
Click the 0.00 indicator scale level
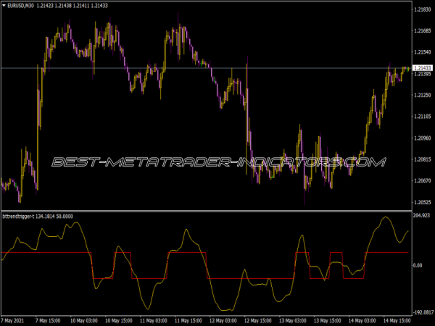tap(418, 265)
